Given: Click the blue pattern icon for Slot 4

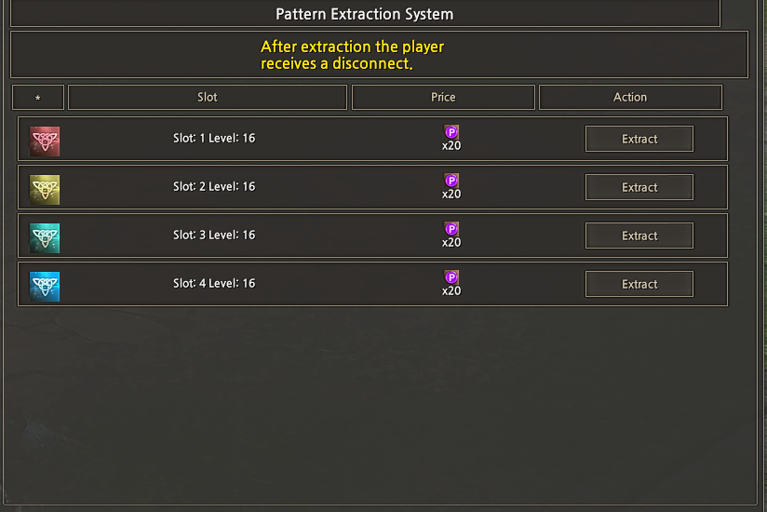Looking at the screenshot, I should pos(45,286).
